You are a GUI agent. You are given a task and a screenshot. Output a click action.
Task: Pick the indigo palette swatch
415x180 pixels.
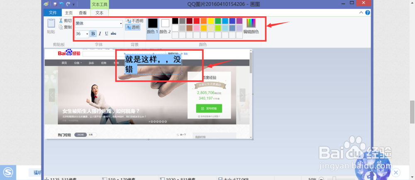pos(232,21)
